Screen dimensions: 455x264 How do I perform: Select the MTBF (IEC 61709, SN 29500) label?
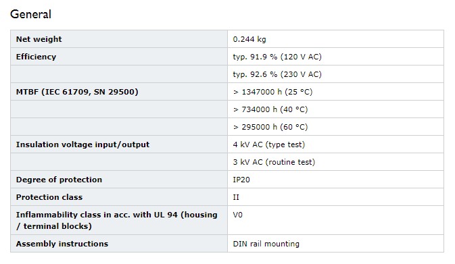tap(77, 92)
